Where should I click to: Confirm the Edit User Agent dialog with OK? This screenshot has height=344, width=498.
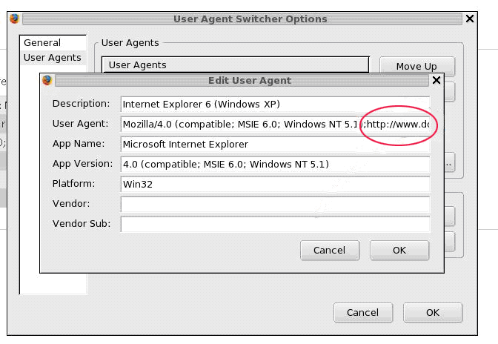[x=399, y=251]
